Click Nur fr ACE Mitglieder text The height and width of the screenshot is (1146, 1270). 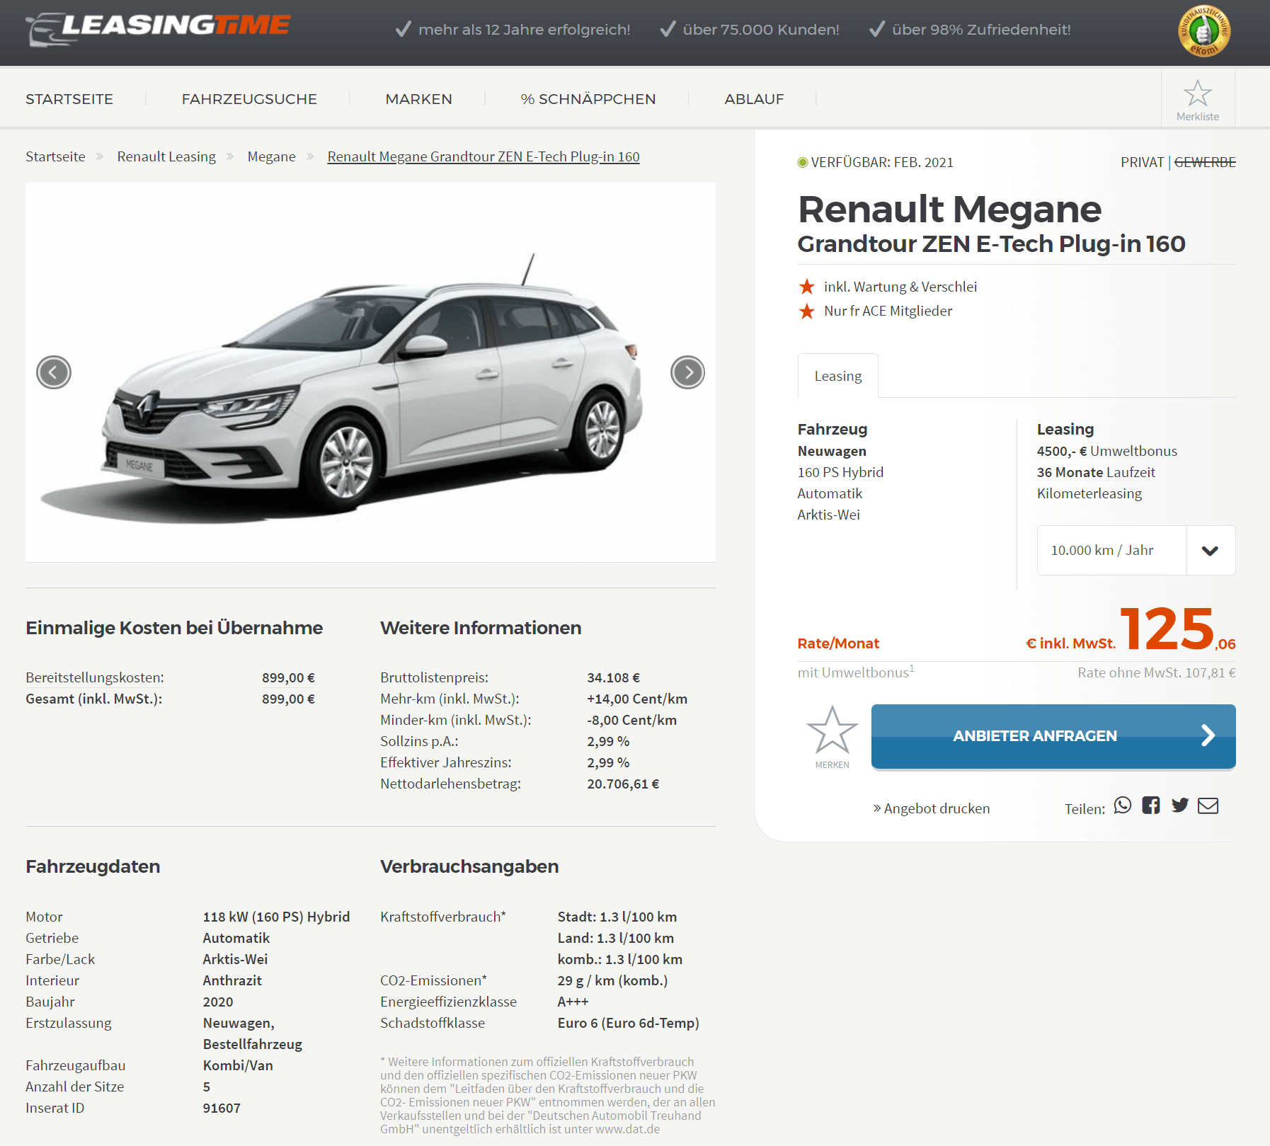pyautogui.click(x=888, y=311)
